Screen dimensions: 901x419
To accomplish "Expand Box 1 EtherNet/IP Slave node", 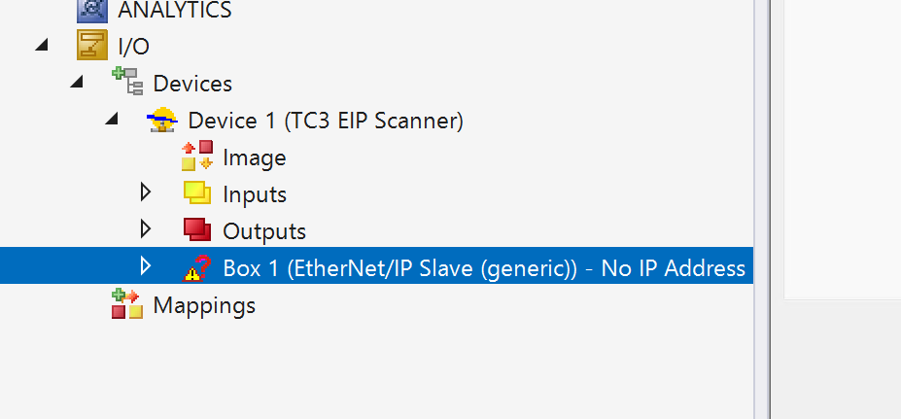I will (x=146, y=266).
